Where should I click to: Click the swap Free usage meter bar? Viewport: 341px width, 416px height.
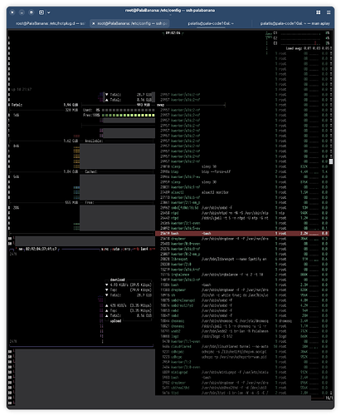click(x=129, y=115)
